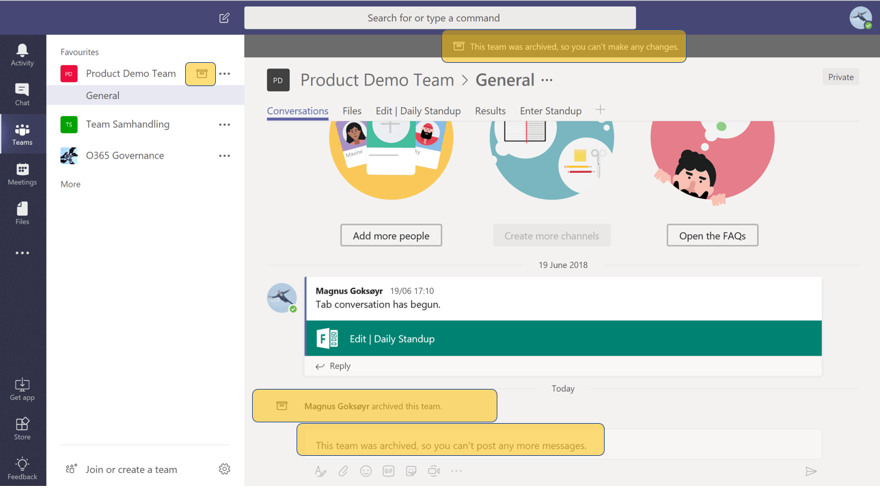Expand More to show hidden teams
This screenshot has height=488, width=880.
tap(70, 184)
